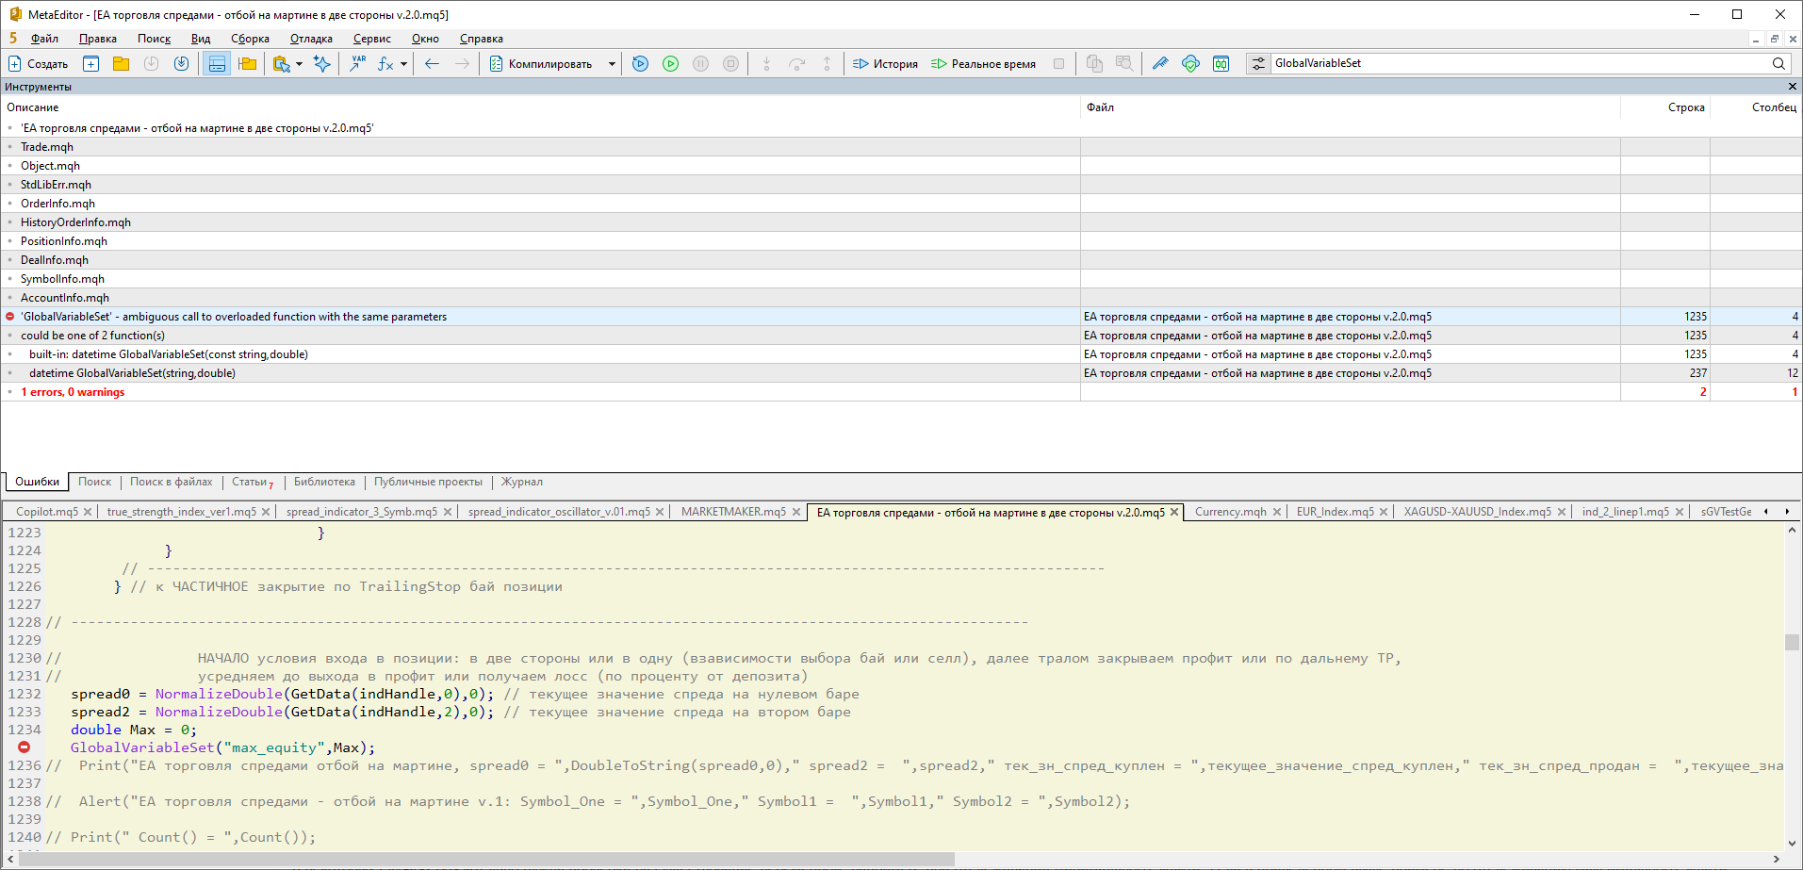Click the red error marker at line 1235
Viewport: 1803px width, 870px height.
click(25, 747)
